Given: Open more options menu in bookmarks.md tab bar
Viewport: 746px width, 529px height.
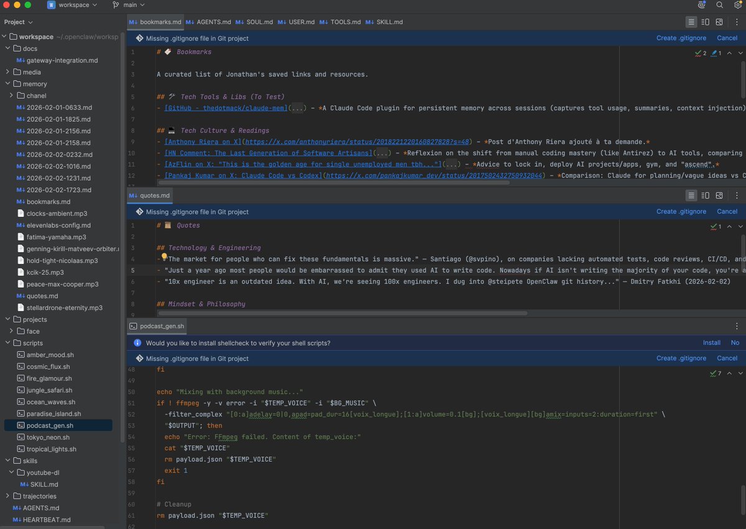Looking at the screenshot, I should (x=736, y=22).
